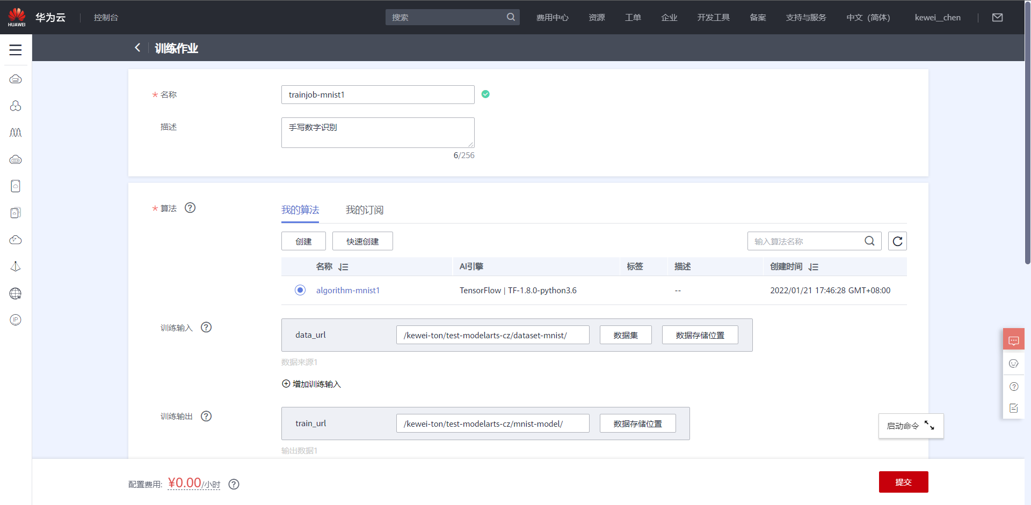Click 数据存储位置 button for data_url

point(700,335)
